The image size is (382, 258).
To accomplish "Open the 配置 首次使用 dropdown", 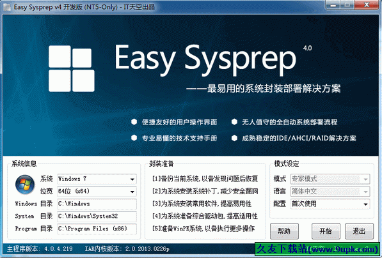I will coord(330,204).
